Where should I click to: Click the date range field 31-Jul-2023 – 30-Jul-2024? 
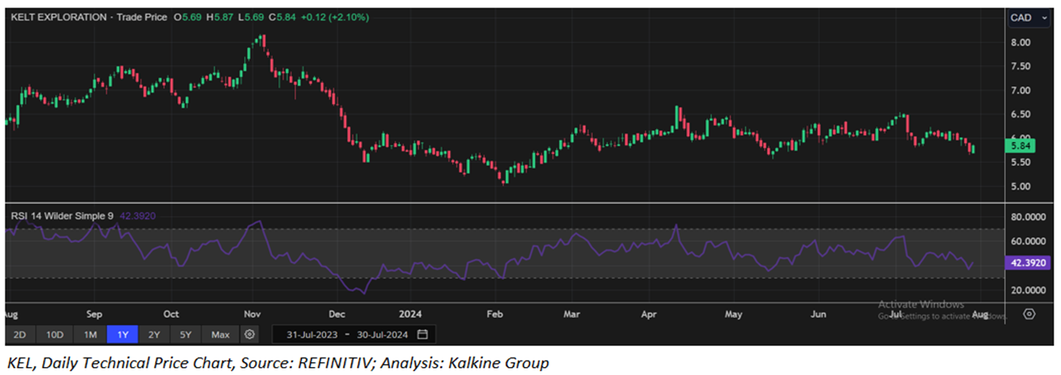pyautogui.click(x=353, y=334)
